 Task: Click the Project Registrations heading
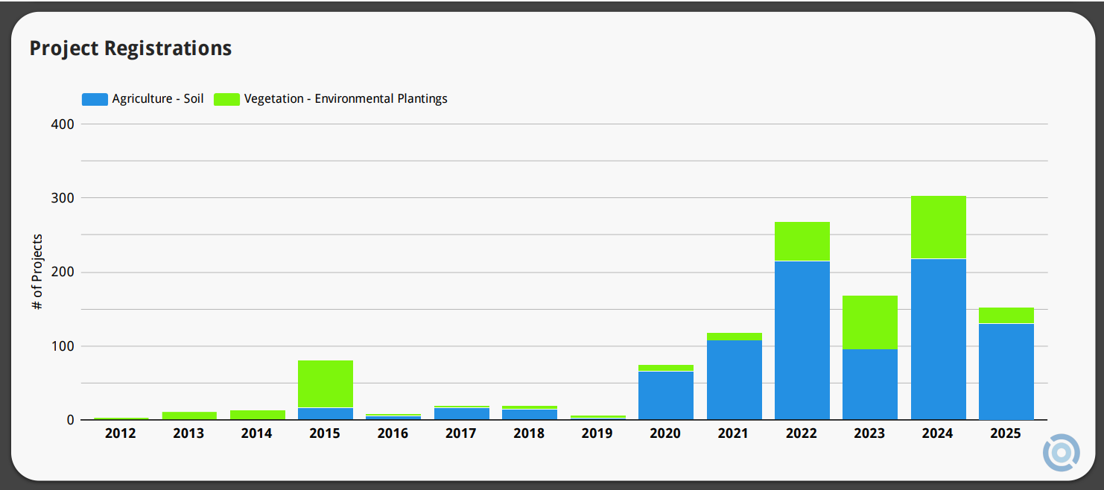[x=130, y=48]
